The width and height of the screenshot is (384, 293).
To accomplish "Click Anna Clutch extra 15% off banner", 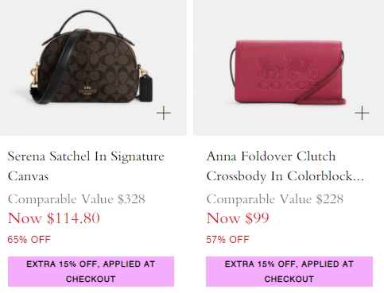I will pyautogui.click(x=289, y=272).
